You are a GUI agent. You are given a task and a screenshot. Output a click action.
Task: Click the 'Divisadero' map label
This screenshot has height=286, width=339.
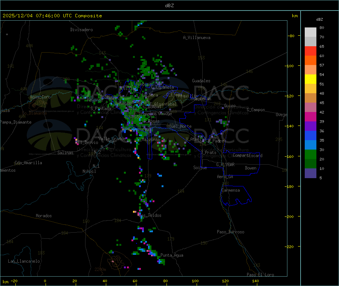tap(81, 30)
